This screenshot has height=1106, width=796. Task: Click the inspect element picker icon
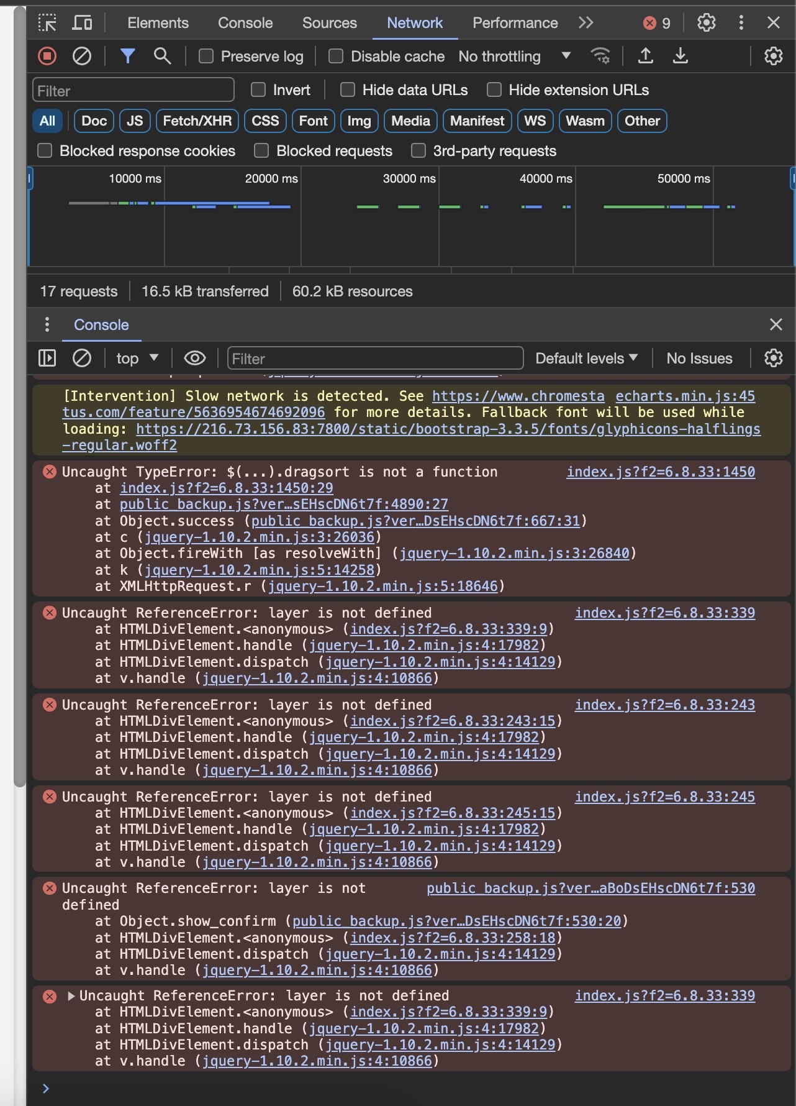tap(47, 23)
